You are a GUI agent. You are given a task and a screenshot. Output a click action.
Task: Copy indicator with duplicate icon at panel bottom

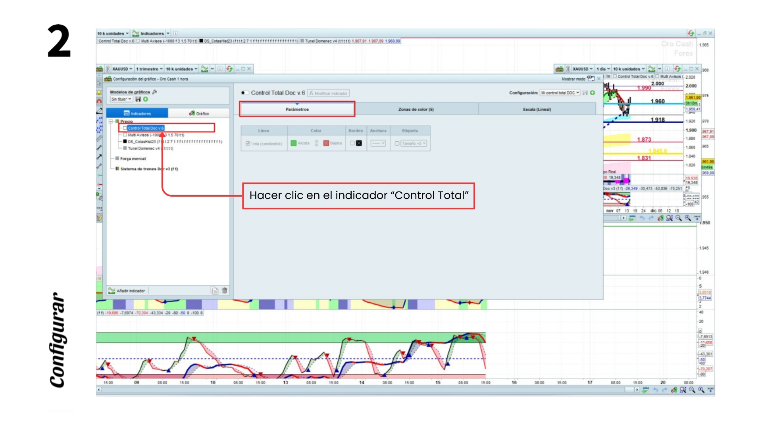click(215, 291)
